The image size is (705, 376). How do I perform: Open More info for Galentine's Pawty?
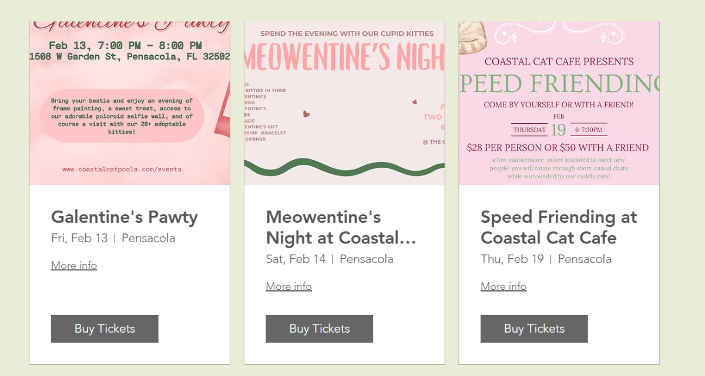coord(74,265)
